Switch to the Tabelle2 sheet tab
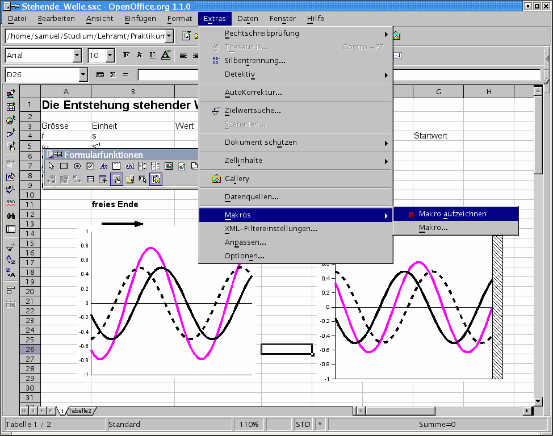553x436 pixels. click(80, 410)
